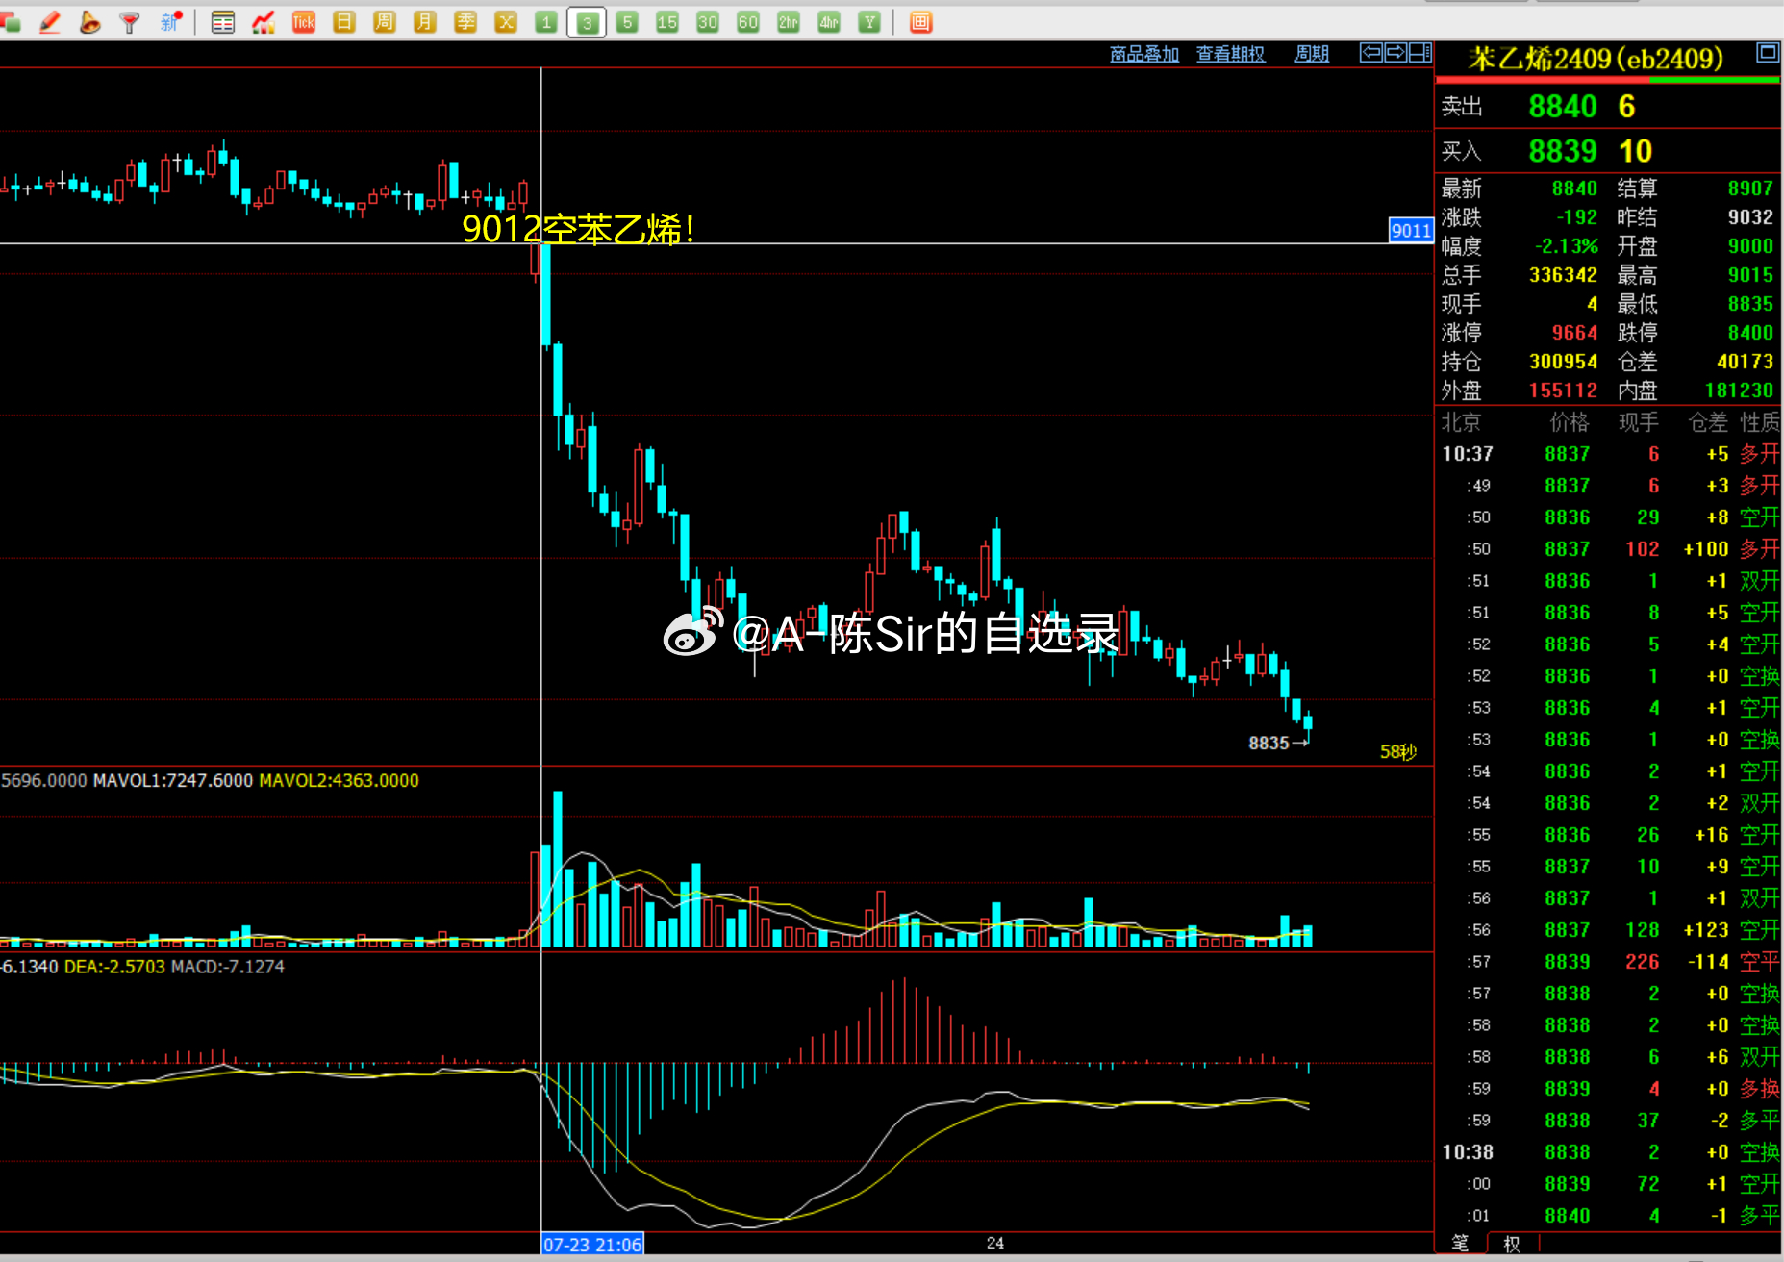Select the 10:38 trade row
The width and height of the screenshot is (1784, 1262).
tap(1609, 1152)
